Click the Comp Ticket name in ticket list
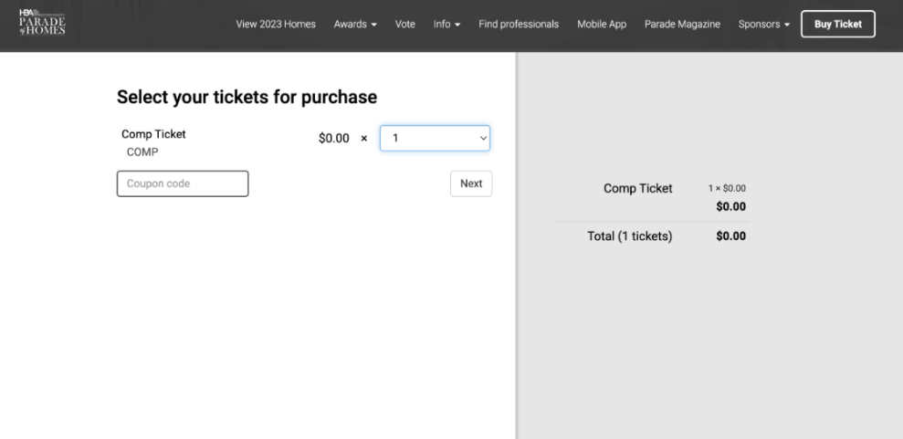The width and height of the screenshot is (903, 439). click(x=153, y=134)
